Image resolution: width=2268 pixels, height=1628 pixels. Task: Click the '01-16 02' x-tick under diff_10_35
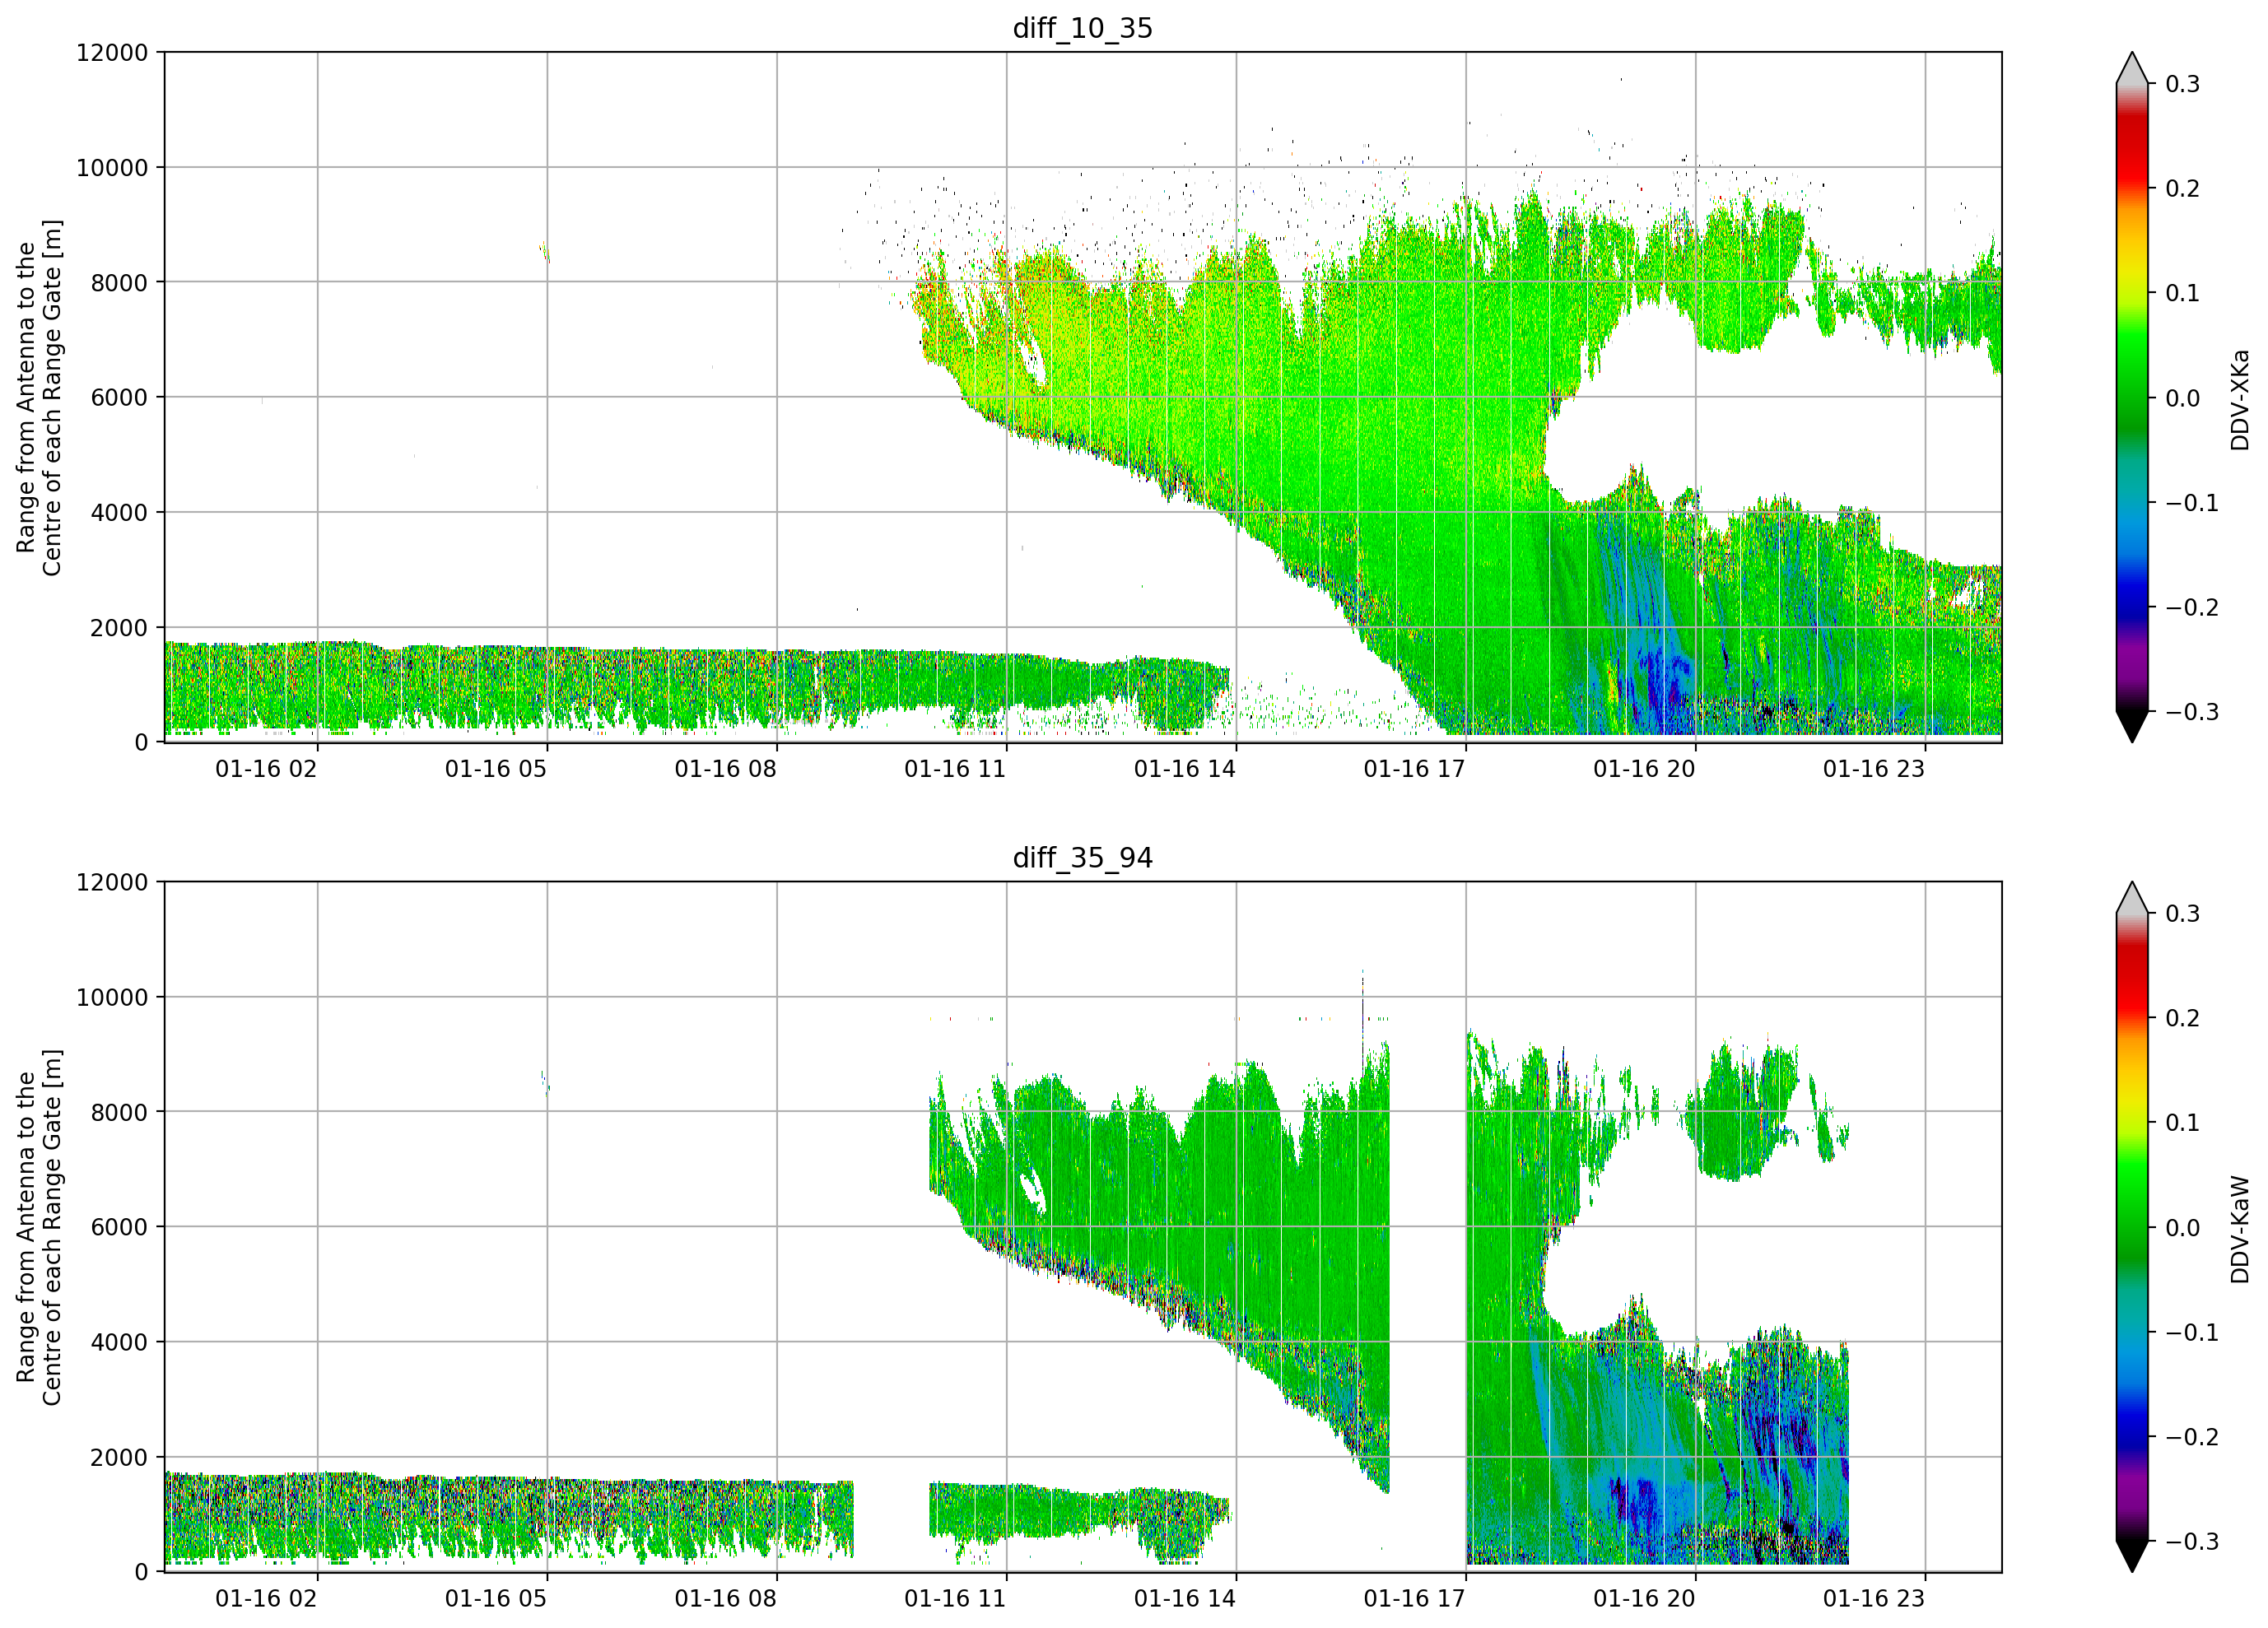(266, 769)
